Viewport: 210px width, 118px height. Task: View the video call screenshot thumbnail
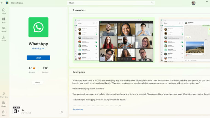coord(114,40)
